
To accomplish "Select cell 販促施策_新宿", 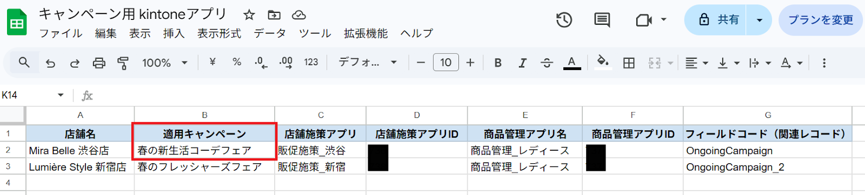I will 321,166.
